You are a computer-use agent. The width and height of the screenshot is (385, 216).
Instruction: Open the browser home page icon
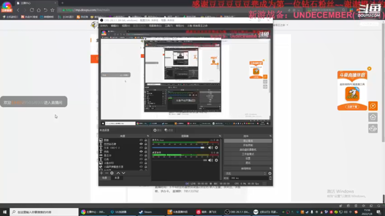pyautogui.click(x=38, y=10)
